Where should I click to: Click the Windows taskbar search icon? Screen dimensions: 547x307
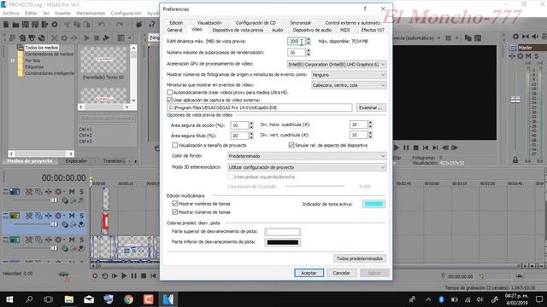29,299
